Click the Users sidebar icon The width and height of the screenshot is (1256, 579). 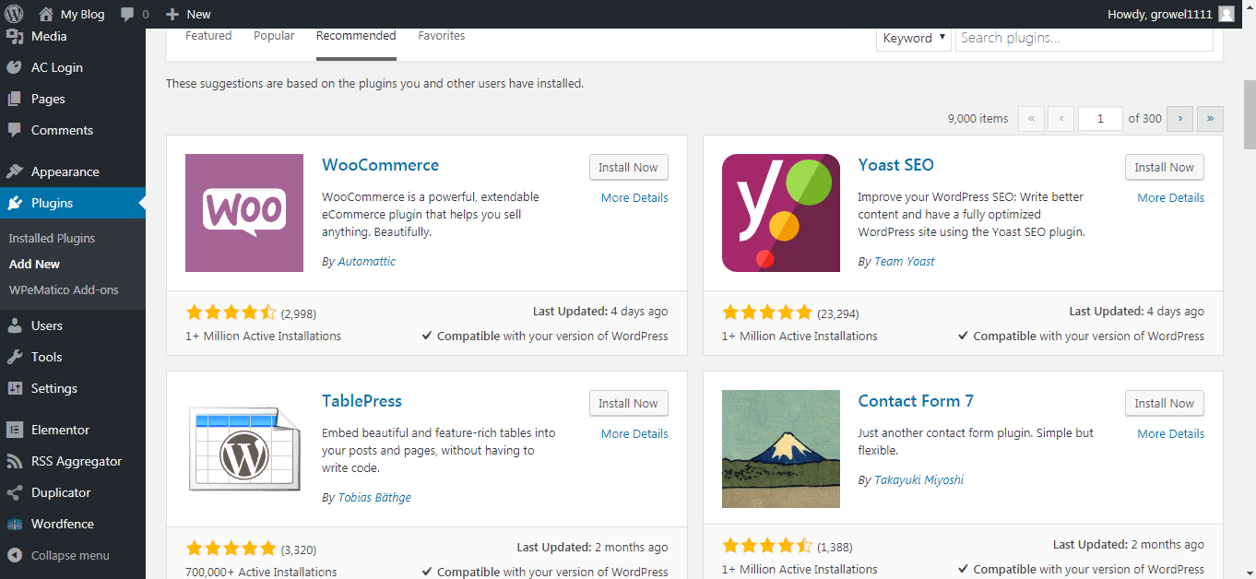point(14,325)
